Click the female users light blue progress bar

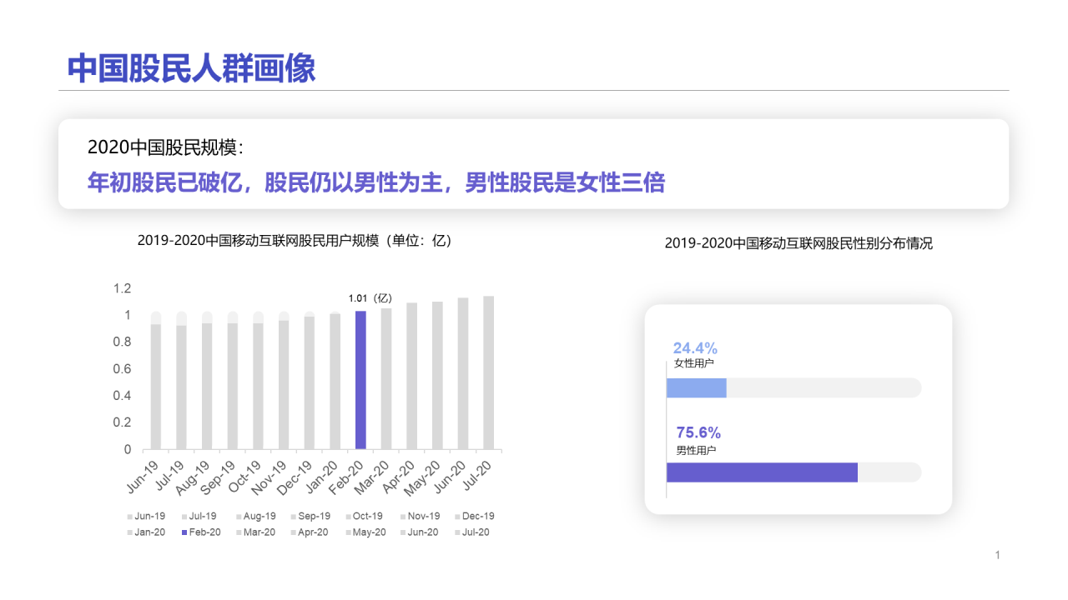696,387
